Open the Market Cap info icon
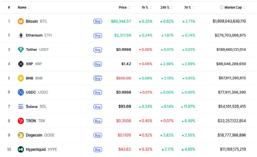This screenshot has height=157, width=257. [x=221, y=7]
